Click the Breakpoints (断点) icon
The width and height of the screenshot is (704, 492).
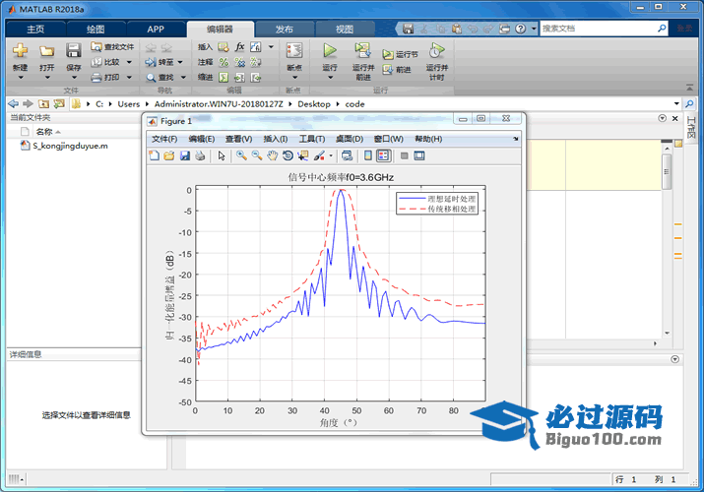click(x=294, y=51)
